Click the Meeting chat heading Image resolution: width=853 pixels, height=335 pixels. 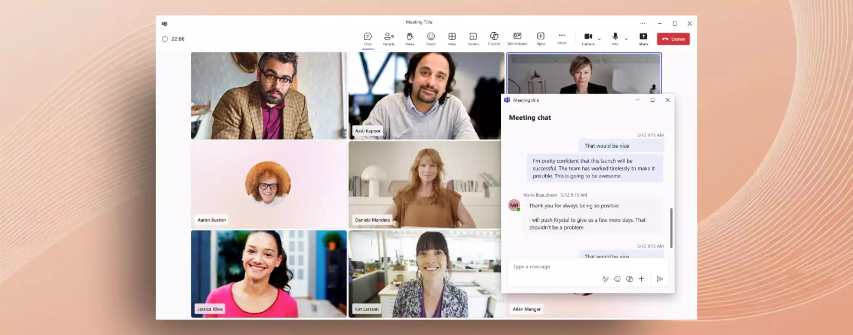click(x=530, y=117)
